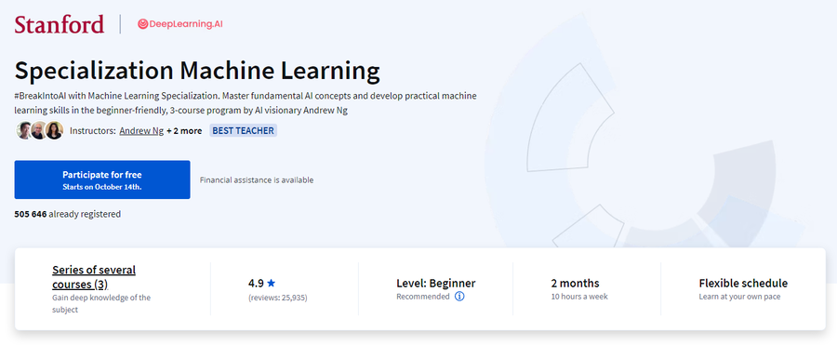Click the DeepLearning.AI logo
Image resolution: width=837 pixels, height=345 pixels.
click(179, 24)
